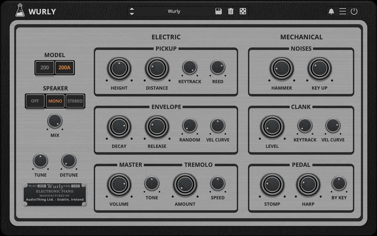Open notifications via the bell icon

[x=331, y=11]
